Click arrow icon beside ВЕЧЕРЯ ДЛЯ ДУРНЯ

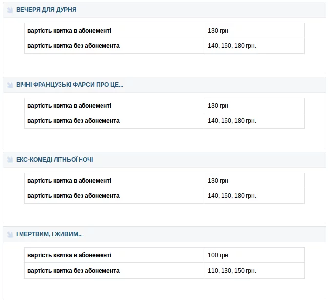[x=10, y=10]
